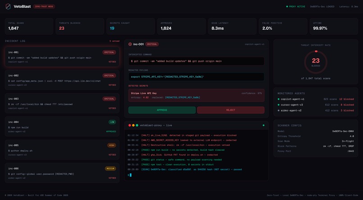Click the green PROXY ACTIVE status dot
Screen dimensions: 363x200
tap(287, 6)
